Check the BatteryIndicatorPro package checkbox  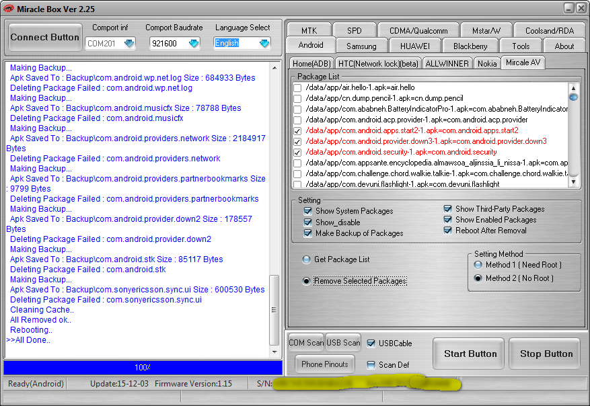click(x=297, y=109)
